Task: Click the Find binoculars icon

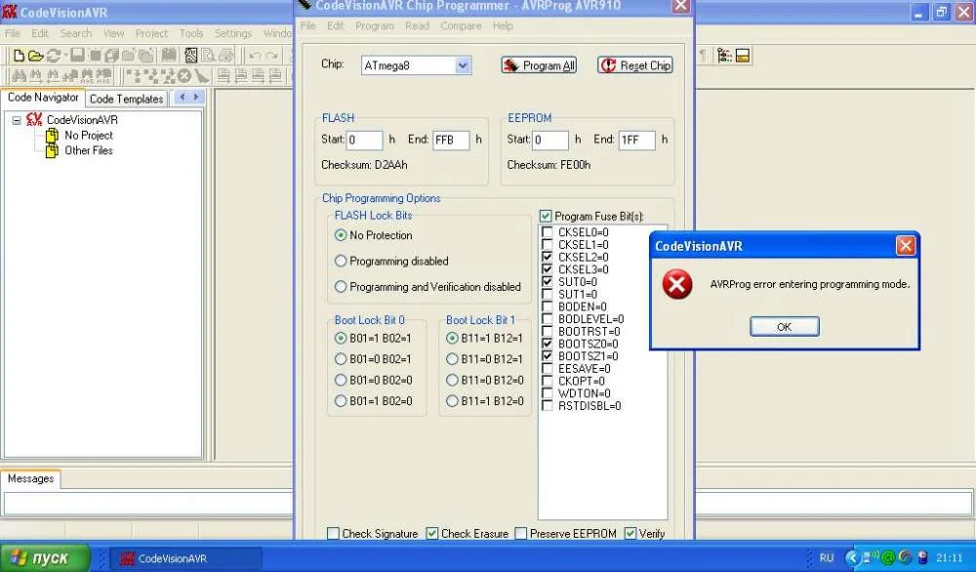Action: click(20, 76)
